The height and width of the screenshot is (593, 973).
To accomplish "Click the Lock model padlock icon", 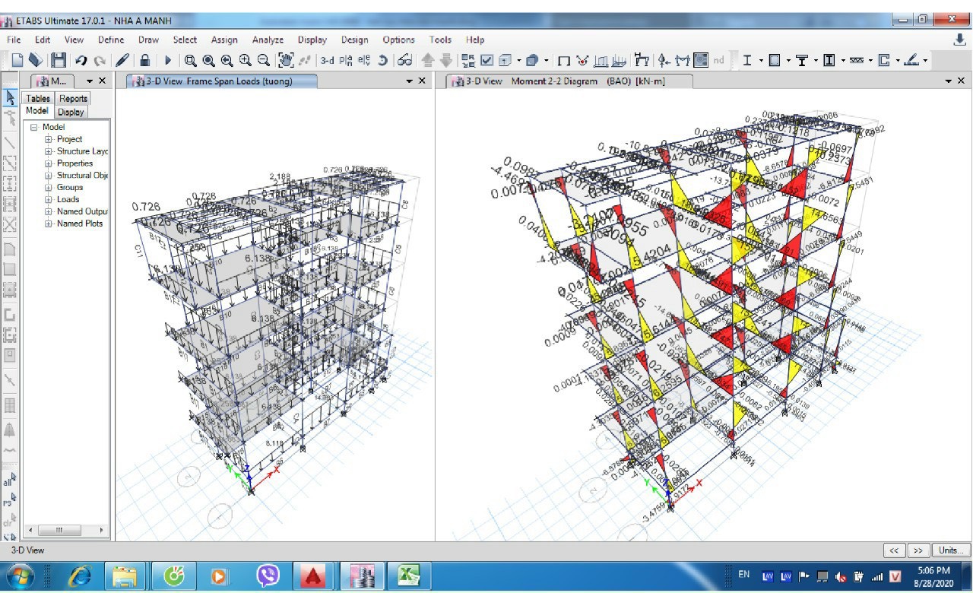I will click(144, 60).
